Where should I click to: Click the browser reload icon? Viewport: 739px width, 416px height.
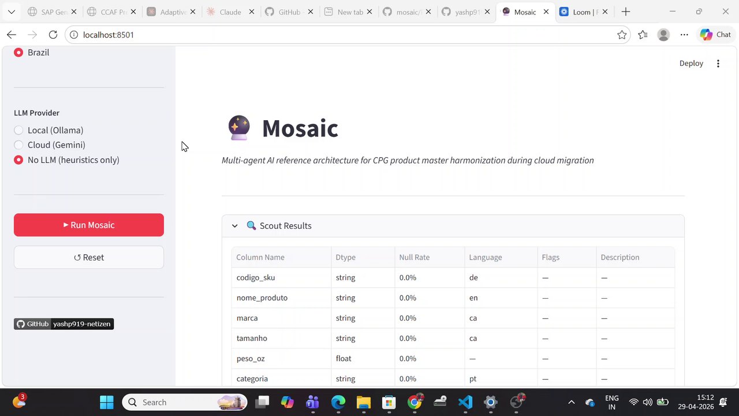point(53,35)
